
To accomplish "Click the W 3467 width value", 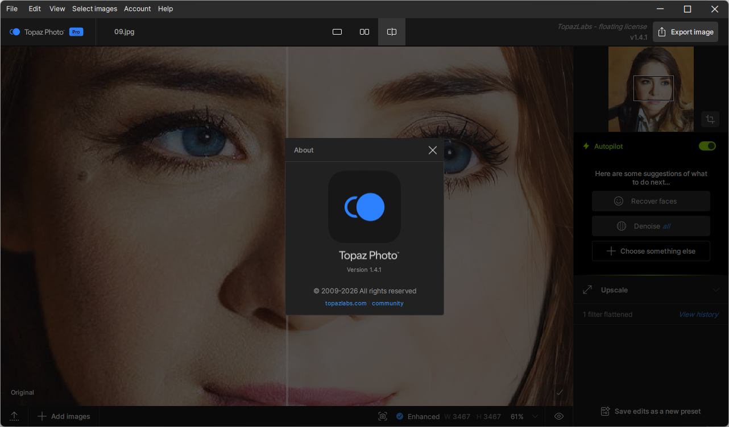I will [458, 416].
